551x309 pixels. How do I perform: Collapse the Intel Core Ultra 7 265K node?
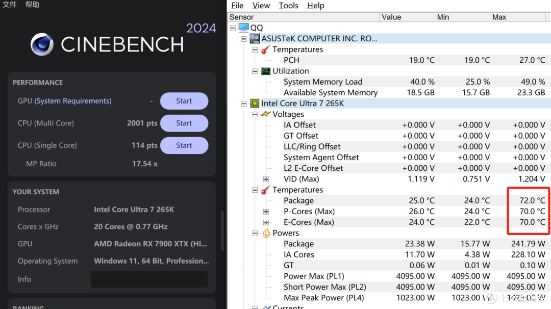pos(244,104)
